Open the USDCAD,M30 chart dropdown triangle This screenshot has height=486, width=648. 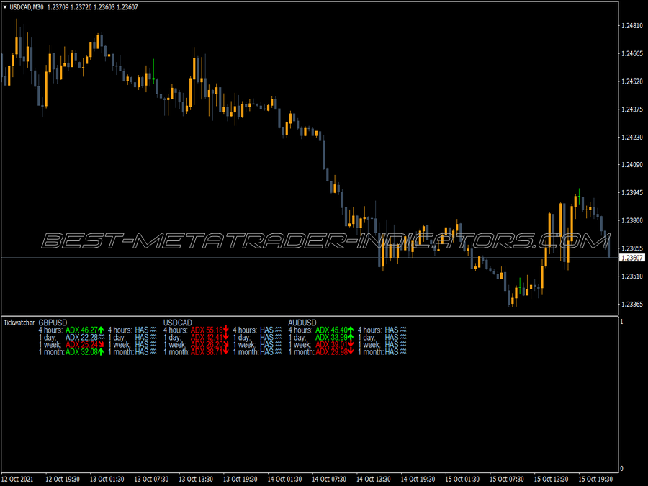5,7
